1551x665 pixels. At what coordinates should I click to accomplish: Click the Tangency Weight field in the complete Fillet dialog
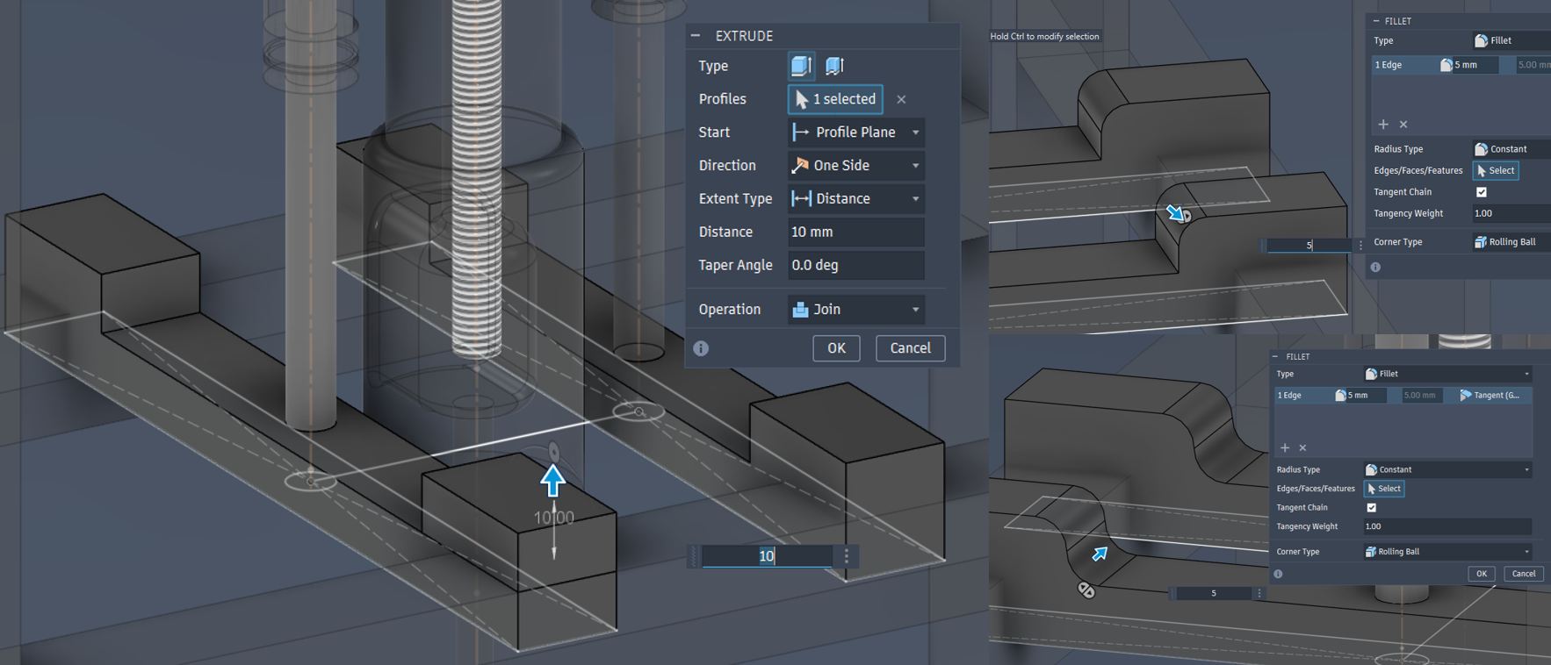pos(1447,526)
